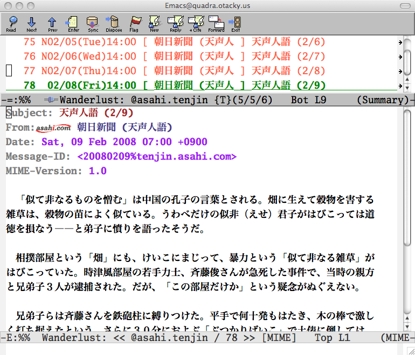Click continuation arrow on row 76

point(400,57)
